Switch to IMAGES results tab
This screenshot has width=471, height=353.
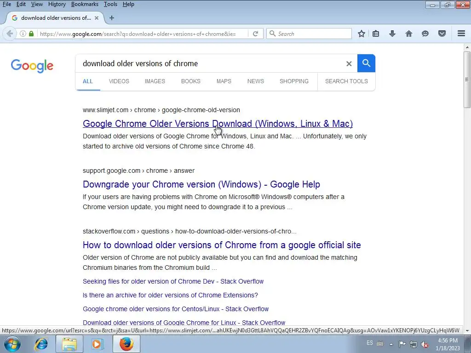point(155,81)
